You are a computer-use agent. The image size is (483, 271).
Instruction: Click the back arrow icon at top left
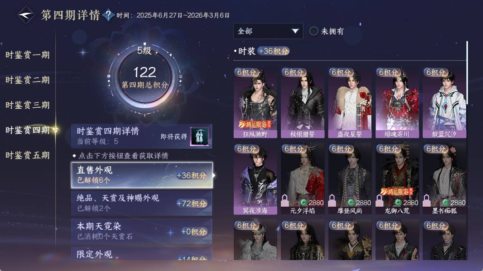click(x=26, y=15)
